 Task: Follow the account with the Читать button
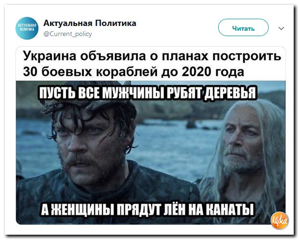[243, 27]
